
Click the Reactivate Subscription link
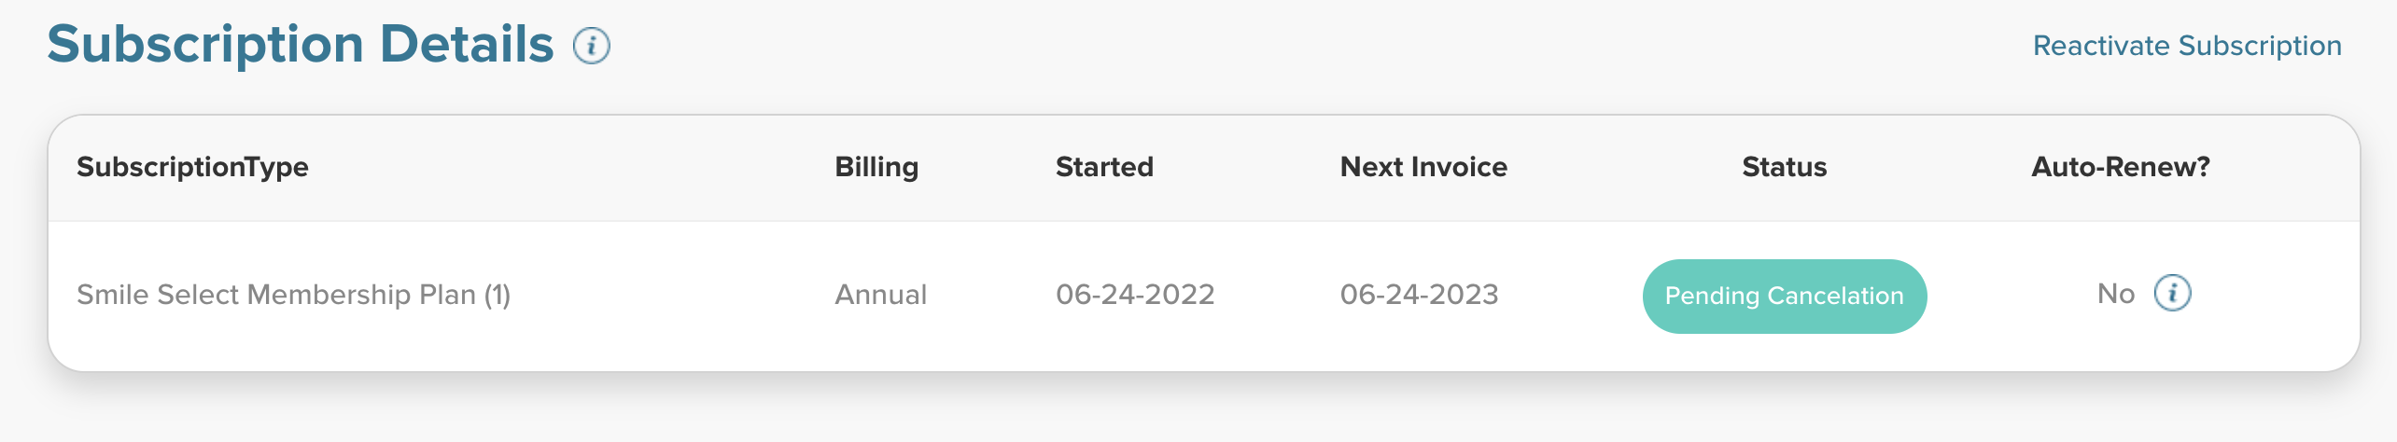(x=2186, y=46)
